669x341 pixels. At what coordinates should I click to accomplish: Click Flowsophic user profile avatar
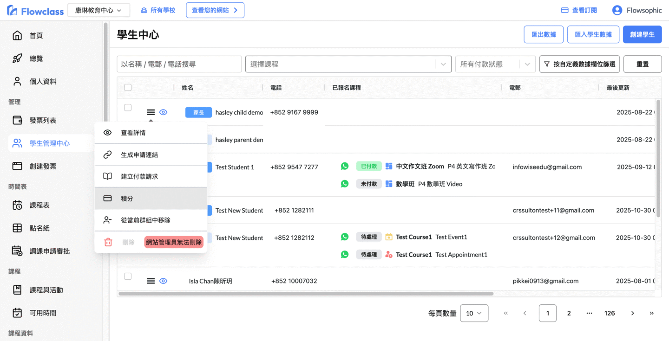(x=617, y=10)
